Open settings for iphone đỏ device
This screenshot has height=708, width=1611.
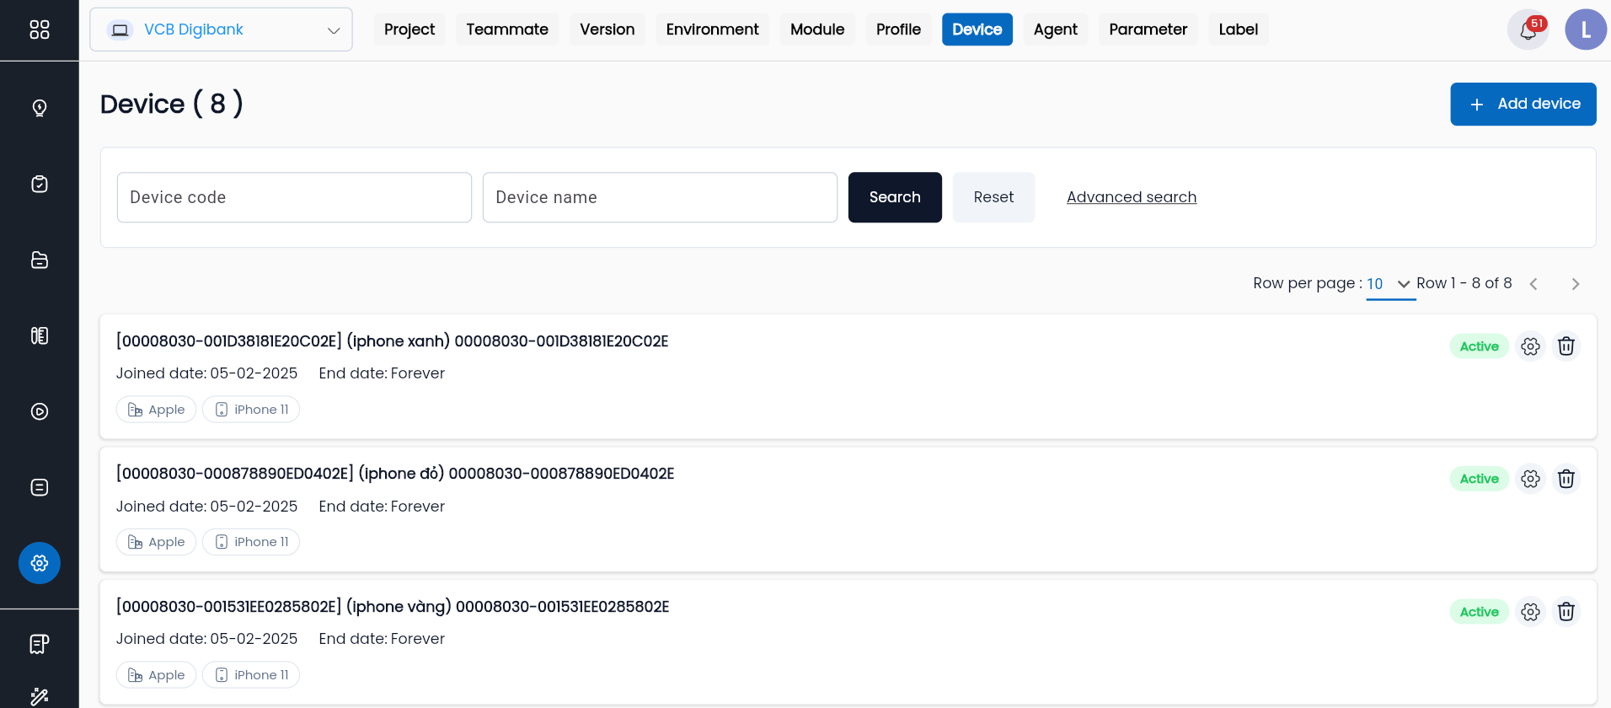click(1531, 479)
